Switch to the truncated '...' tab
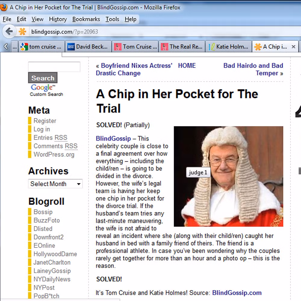Viewport: 301px width, 301px height. tap(14, 47)
